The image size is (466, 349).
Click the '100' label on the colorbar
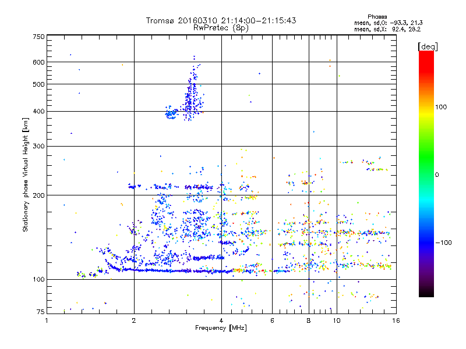(441, 107)
